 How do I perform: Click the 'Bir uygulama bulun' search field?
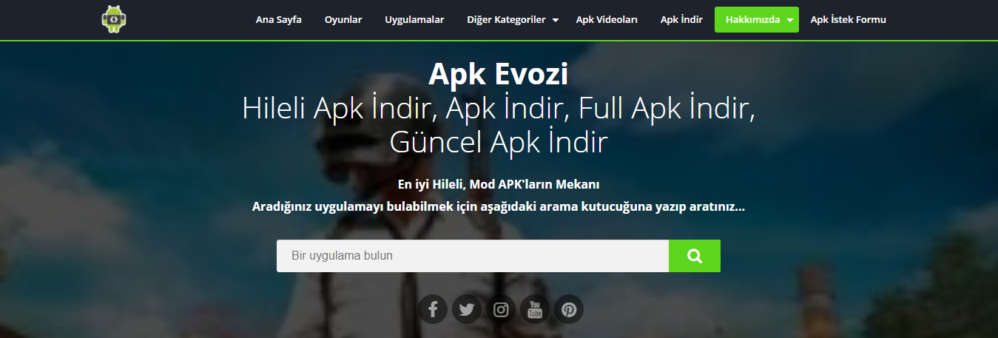tap(473, 256)
